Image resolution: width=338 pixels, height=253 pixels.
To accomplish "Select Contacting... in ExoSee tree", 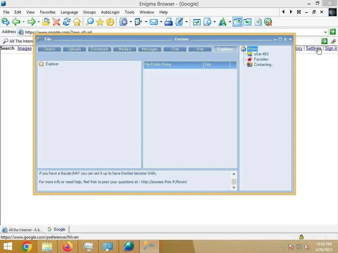I will tap(264, 65).
